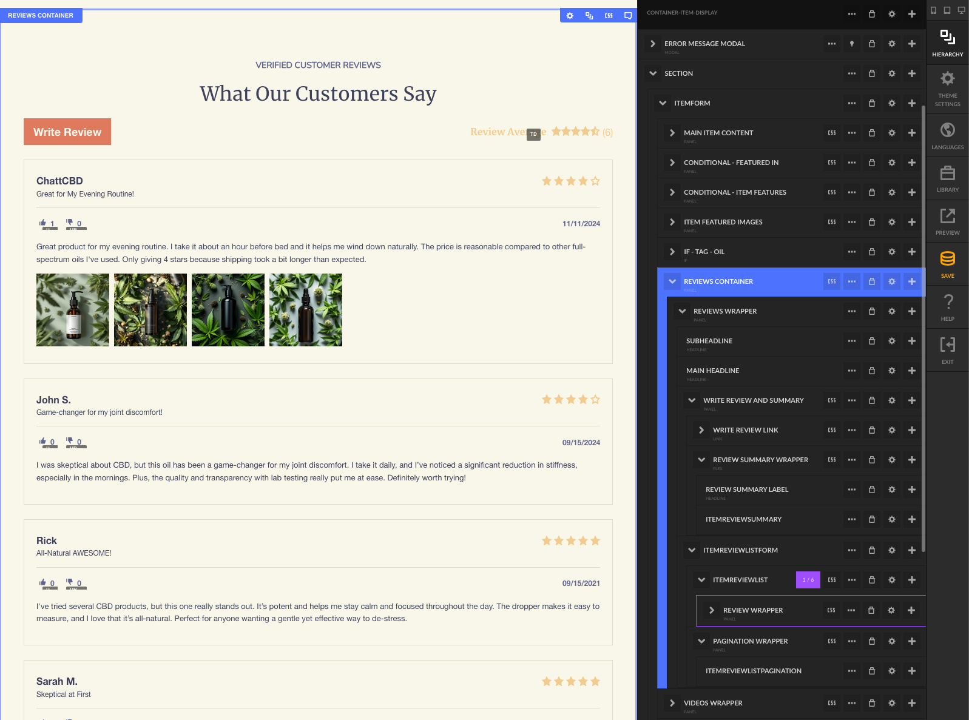Screen dimensions: 969x720
Task: Open the Languages globe icon
Action: (x=947, y=136)
